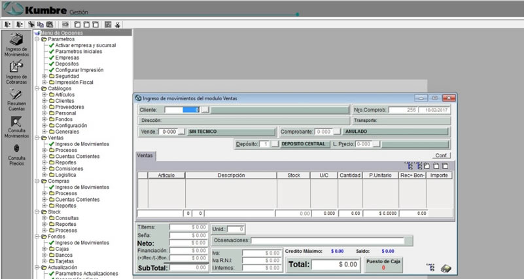
Task: Open Ingreso de Movimientos under Fondos
Action: click(82, 242)
